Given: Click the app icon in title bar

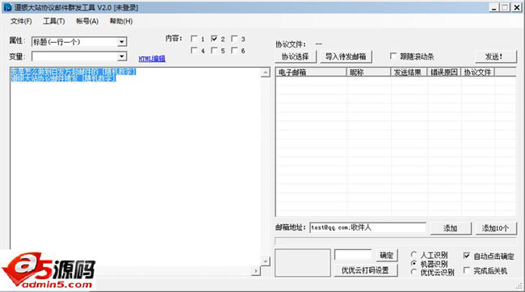Looking at the screenshot, I should click(7, 7).
